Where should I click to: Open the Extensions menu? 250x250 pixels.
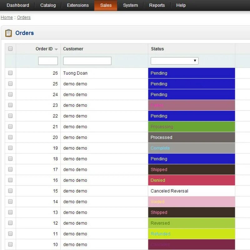pyautogui.click(x=77, y=5)
